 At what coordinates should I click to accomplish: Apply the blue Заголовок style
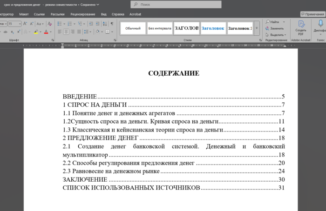213,28
